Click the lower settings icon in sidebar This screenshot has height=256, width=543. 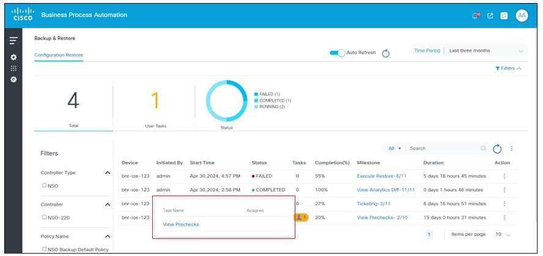click(13, 79)
